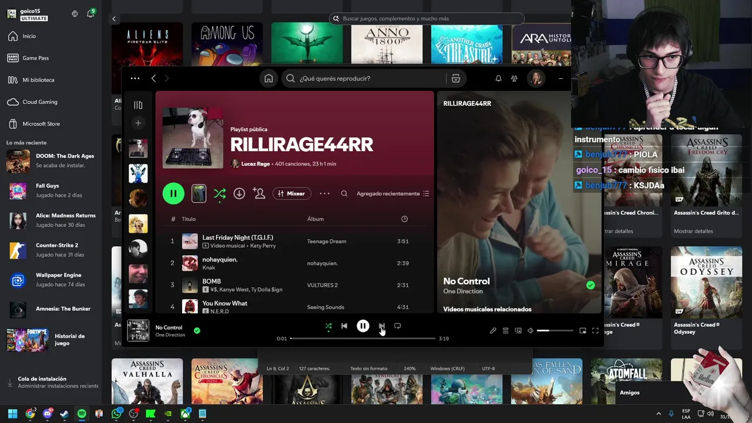The height and width of the screenshot is (423, 752).
Task: Open Katy Perry artist link
Action: 263,246
